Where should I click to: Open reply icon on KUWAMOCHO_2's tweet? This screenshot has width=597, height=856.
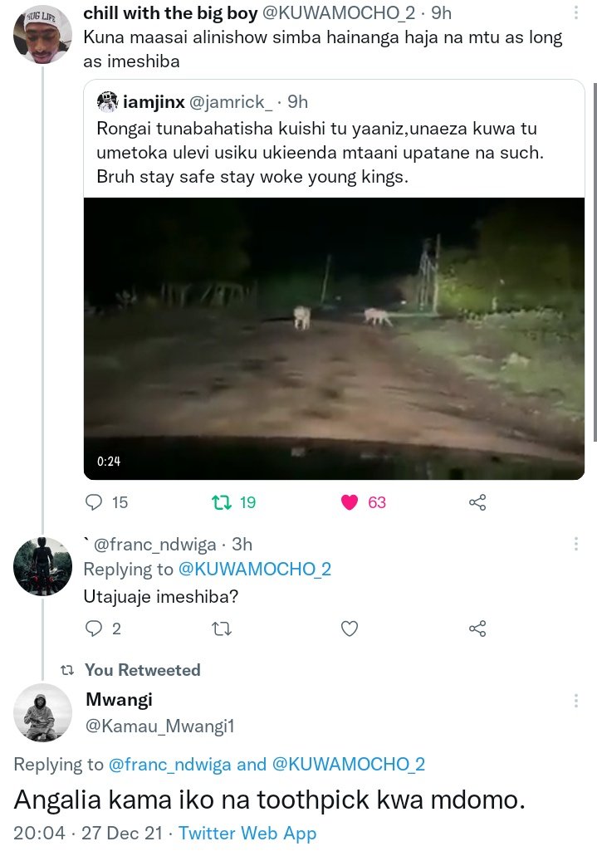pos(94,501)
